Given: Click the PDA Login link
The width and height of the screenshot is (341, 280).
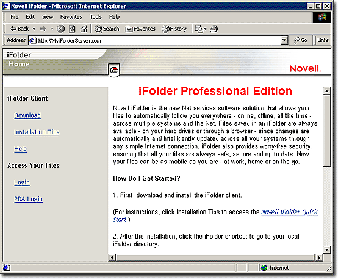Looking at the screenshot, I should pyautogui.click(x=28, y=199).
